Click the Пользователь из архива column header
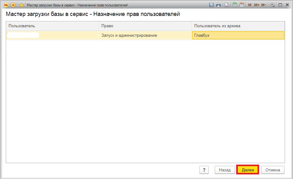 click(238, 26)
